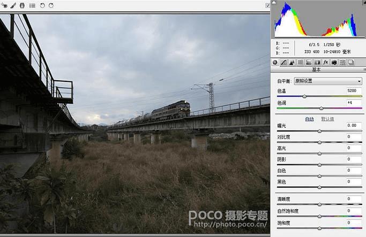Focus the 阴影 value field

(354, 159)
